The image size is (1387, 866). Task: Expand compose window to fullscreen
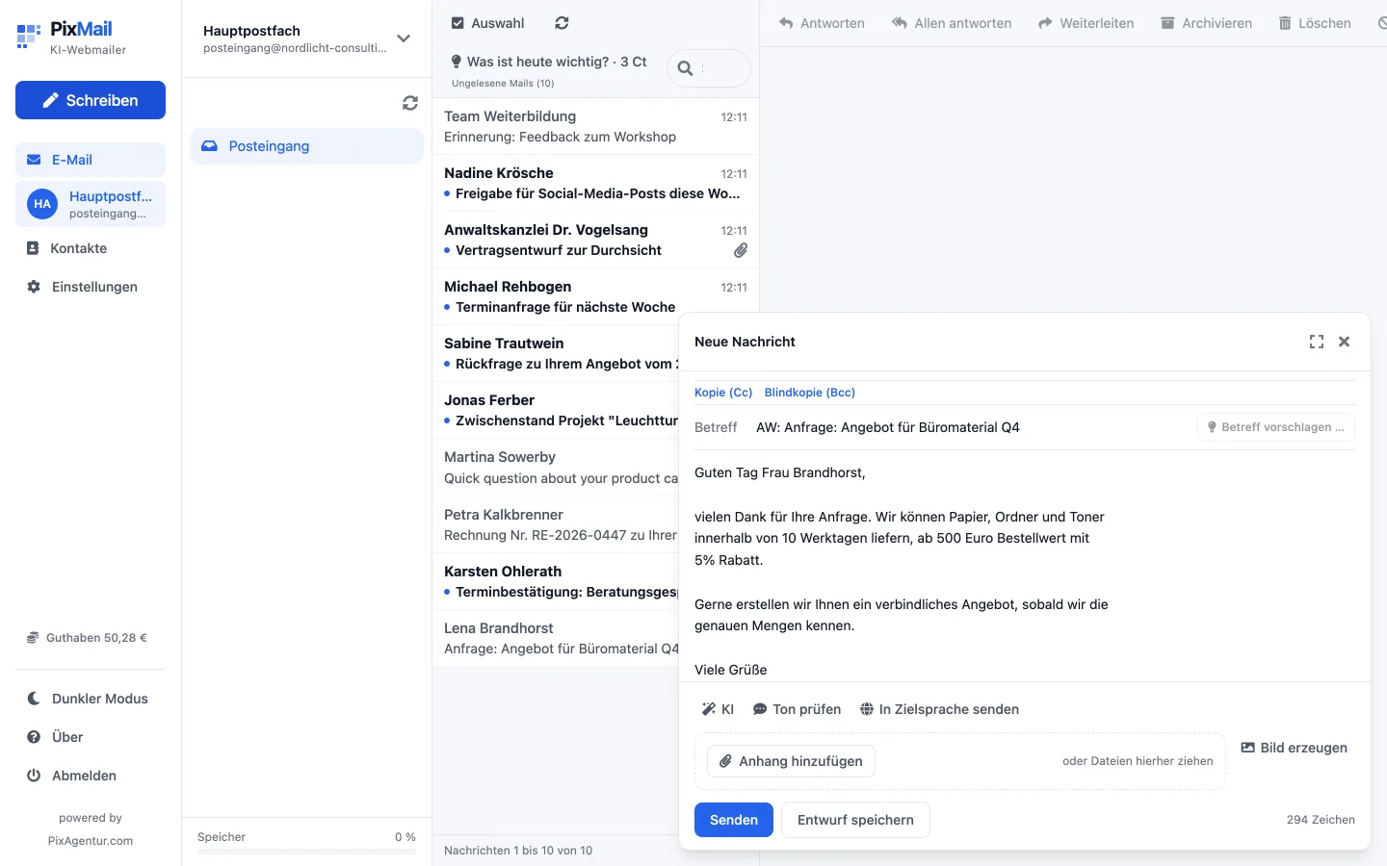pos(1317,342)
